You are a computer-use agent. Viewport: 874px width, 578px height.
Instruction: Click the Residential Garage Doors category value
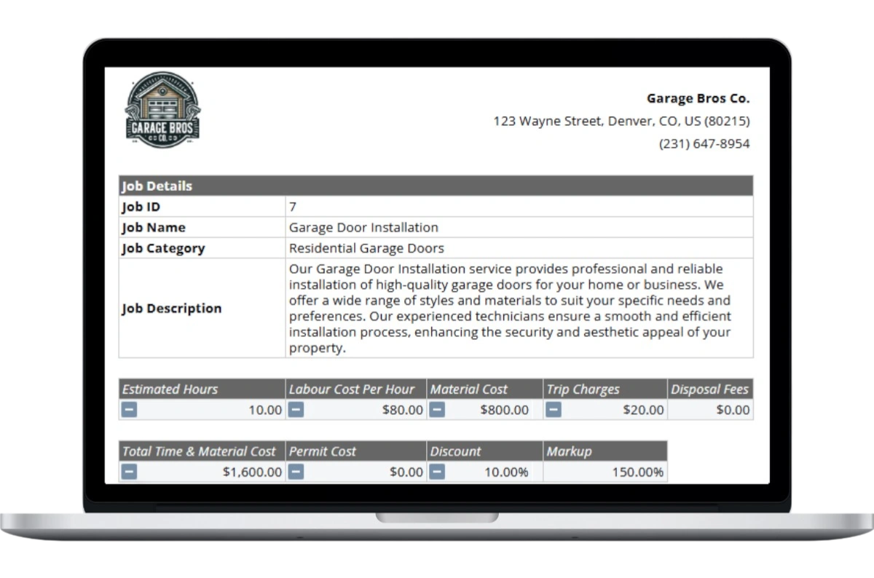pyautogui.click(x=366, y=248)
